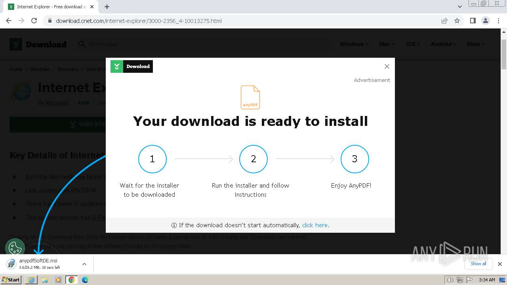Click the address bar URL
The height and width of the screenshot is (285, 507).
pos(139,21)
